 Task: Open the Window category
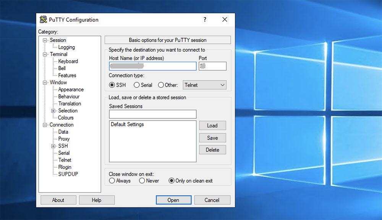pos(58,82)
